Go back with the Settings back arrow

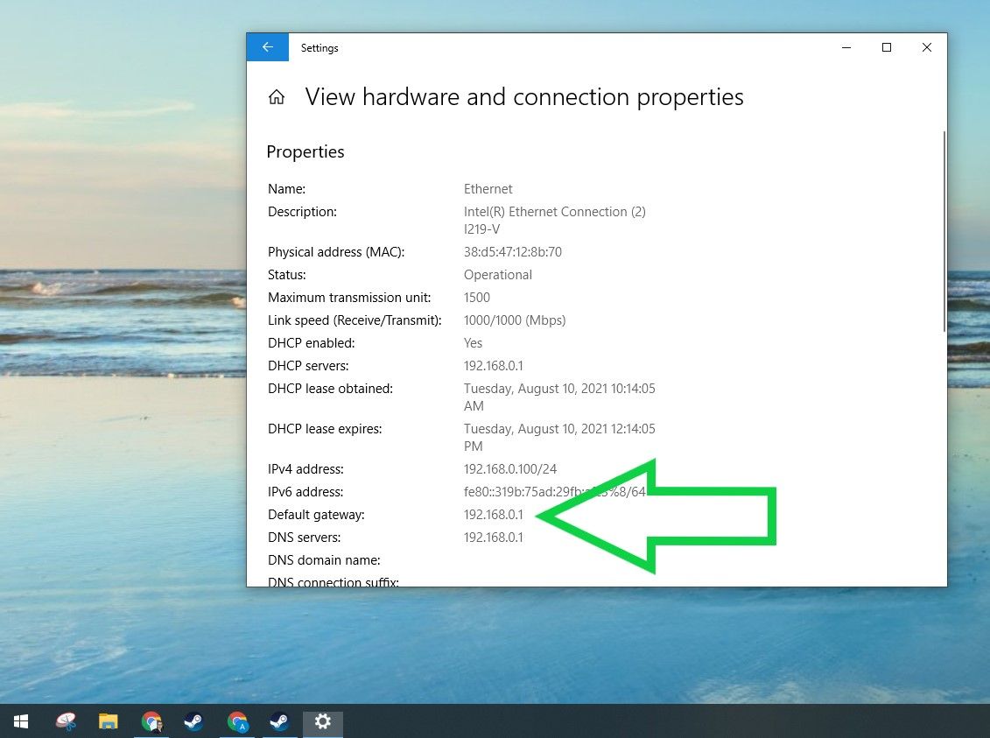267,46
